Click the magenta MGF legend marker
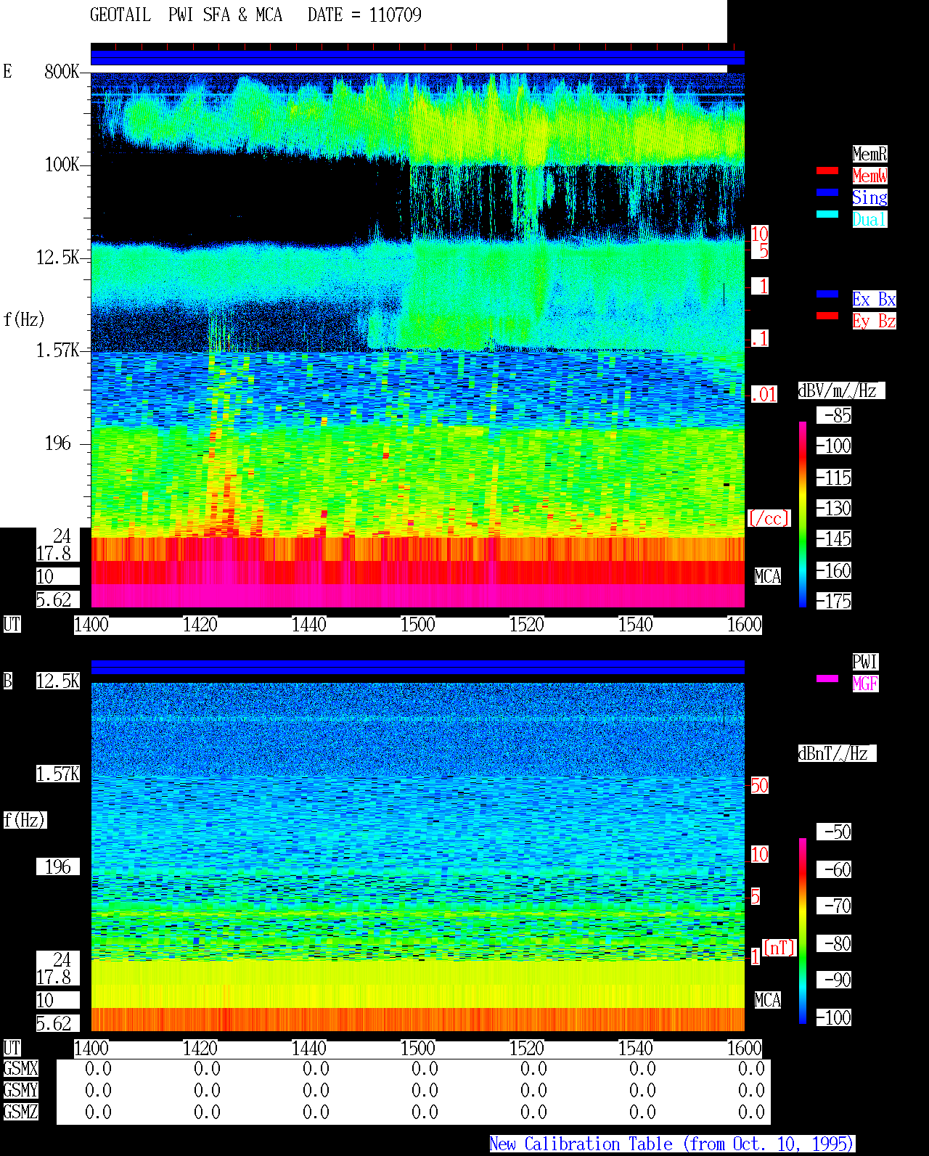The height and width of the screenshot is (1156, 929). tap(827, 679)
